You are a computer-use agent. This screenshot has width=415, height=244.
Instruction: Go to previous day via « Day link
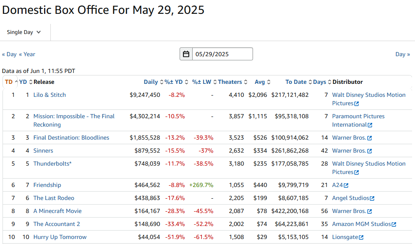[x=9, y=54]
